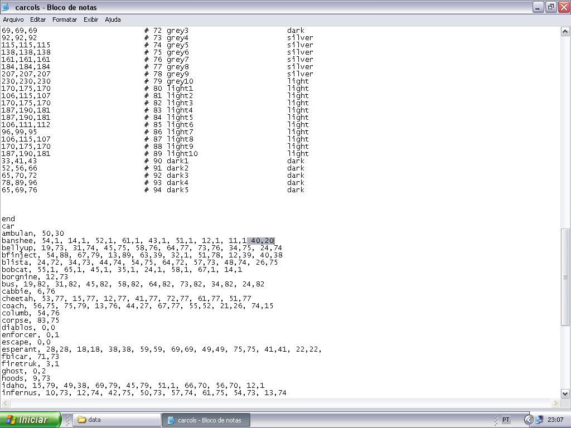
Task: Click the text '# 76 grey7'
Action: tap(166, 60)
